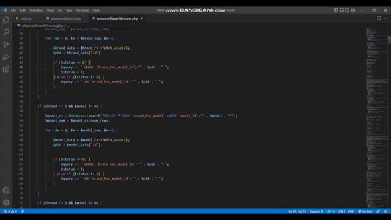Click Database::search SELECT query line

[x=141, y=116]
